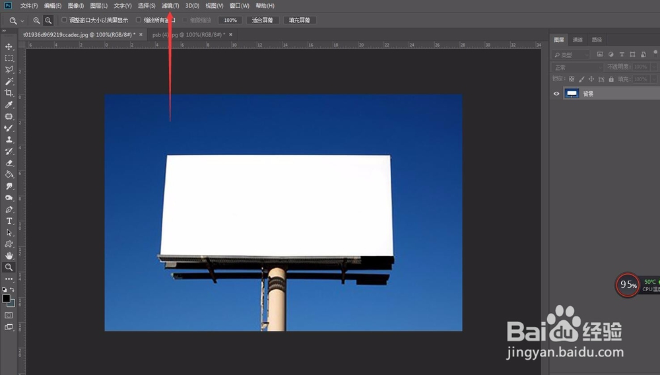Click the Zoom In magnifier button
This screenshot has width=660, height=375.
click(x=36, y=20)
